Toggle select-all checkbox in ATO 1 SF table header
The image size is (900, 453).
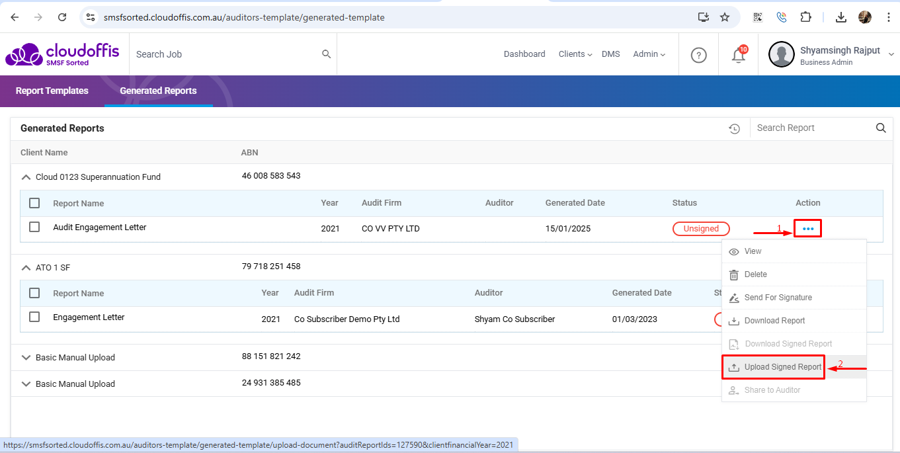point(34,293)
